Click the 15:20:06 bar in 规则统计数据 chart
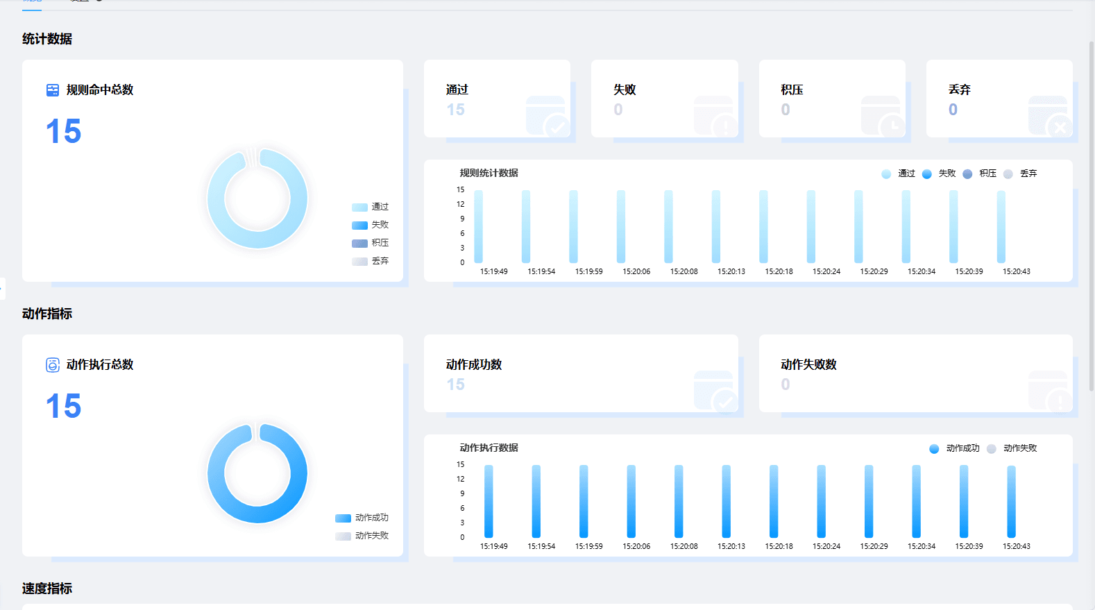Image resolution: width=1095 pixels, height=610 pixels. point(621,226)
